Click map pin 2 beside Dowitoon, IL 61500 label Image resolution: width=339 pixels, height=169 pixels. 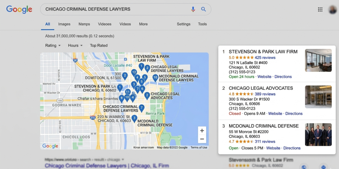(x=125, y=76)
